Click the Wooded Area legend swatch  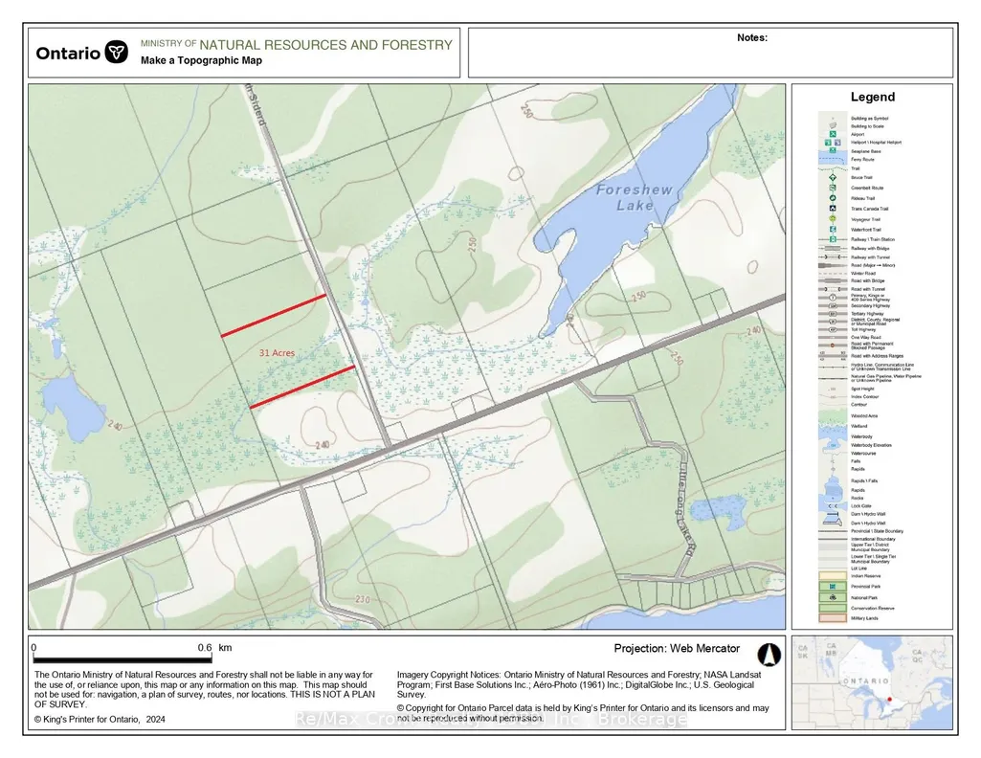point(833,416)
